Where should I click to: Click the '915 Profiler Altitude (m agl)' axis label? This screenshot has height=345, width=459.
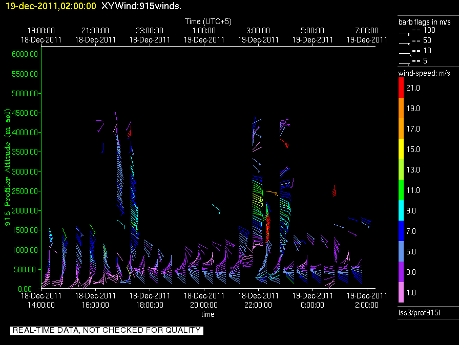(x=7, y=167)
